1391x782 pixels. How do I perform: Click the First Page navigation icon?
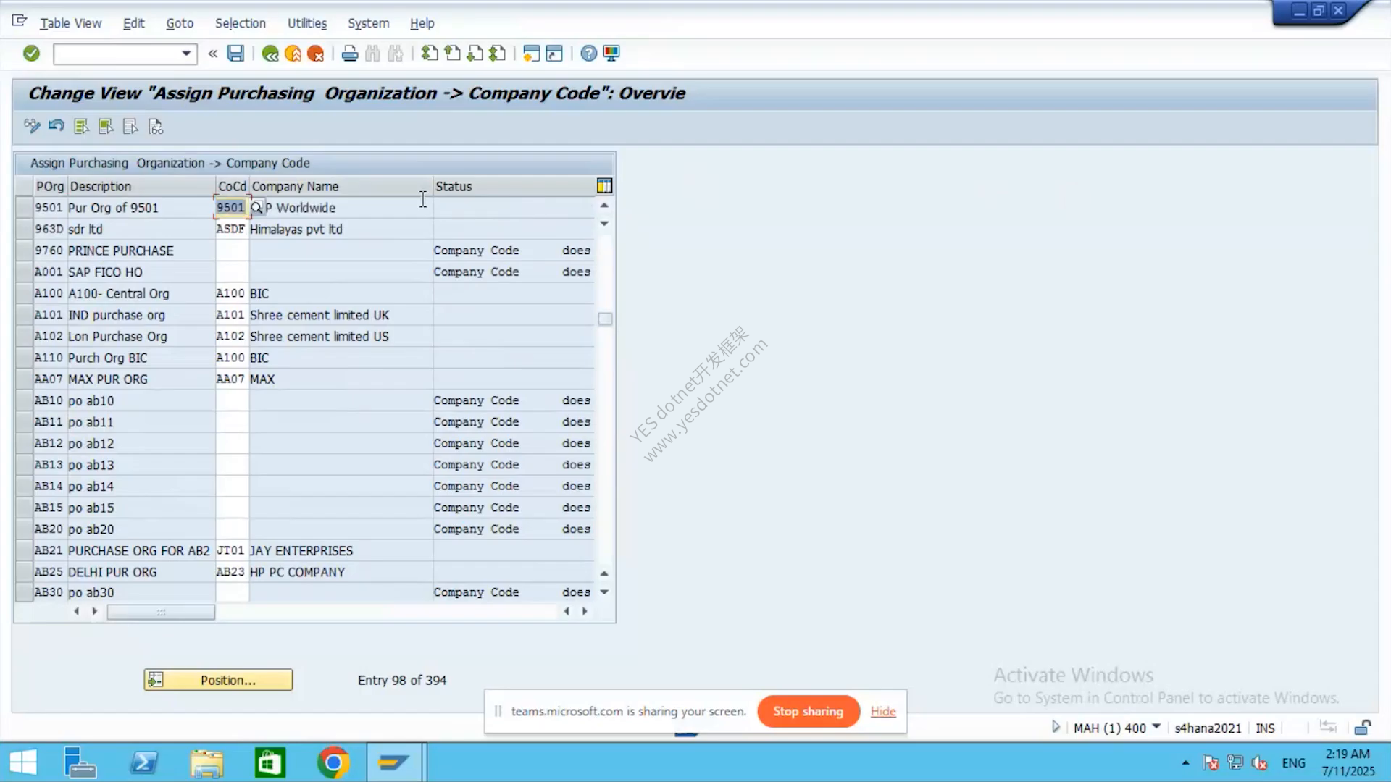pyautogui.click(x=430, y=54)
